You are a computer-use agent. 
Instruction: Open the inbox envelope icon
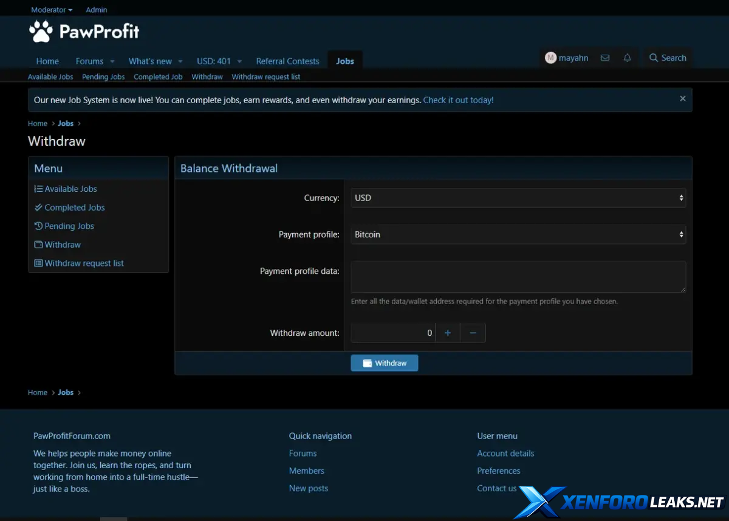click(605, 58)
